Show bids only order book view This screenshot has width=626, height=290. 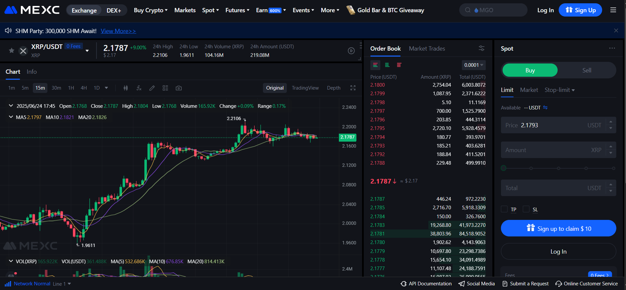pyautogui.click(x=387, y=65)
